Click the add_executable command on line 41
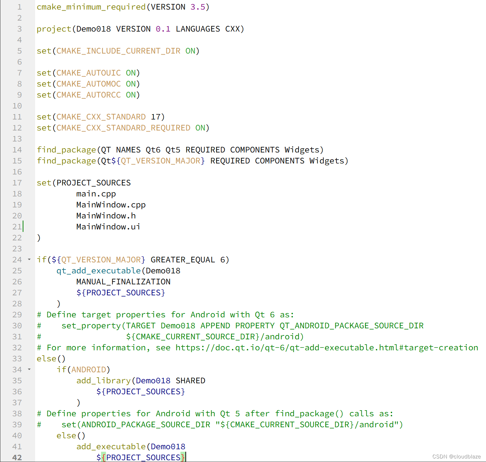 tap(111, 447)
